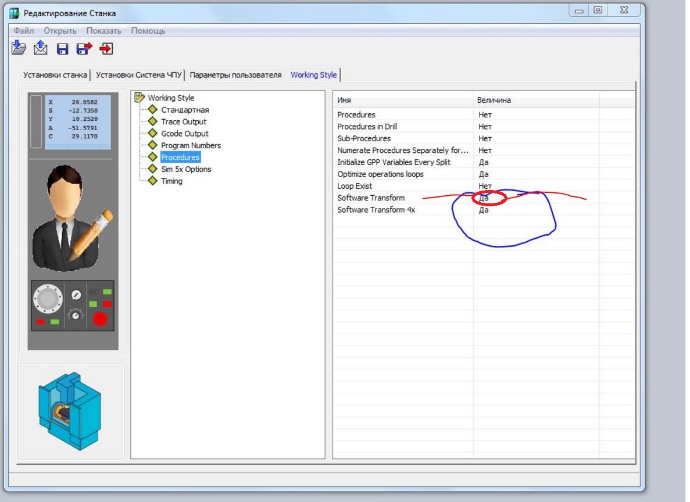Select the Working Style tab
Viewport: 690px width, 502px height.
[x=313, y=75]
